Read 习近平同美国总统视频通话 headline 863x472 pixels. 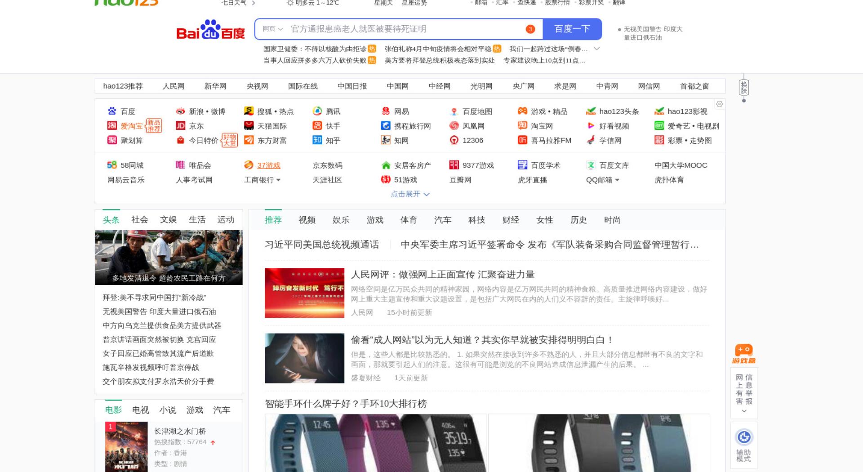point(322,245)
